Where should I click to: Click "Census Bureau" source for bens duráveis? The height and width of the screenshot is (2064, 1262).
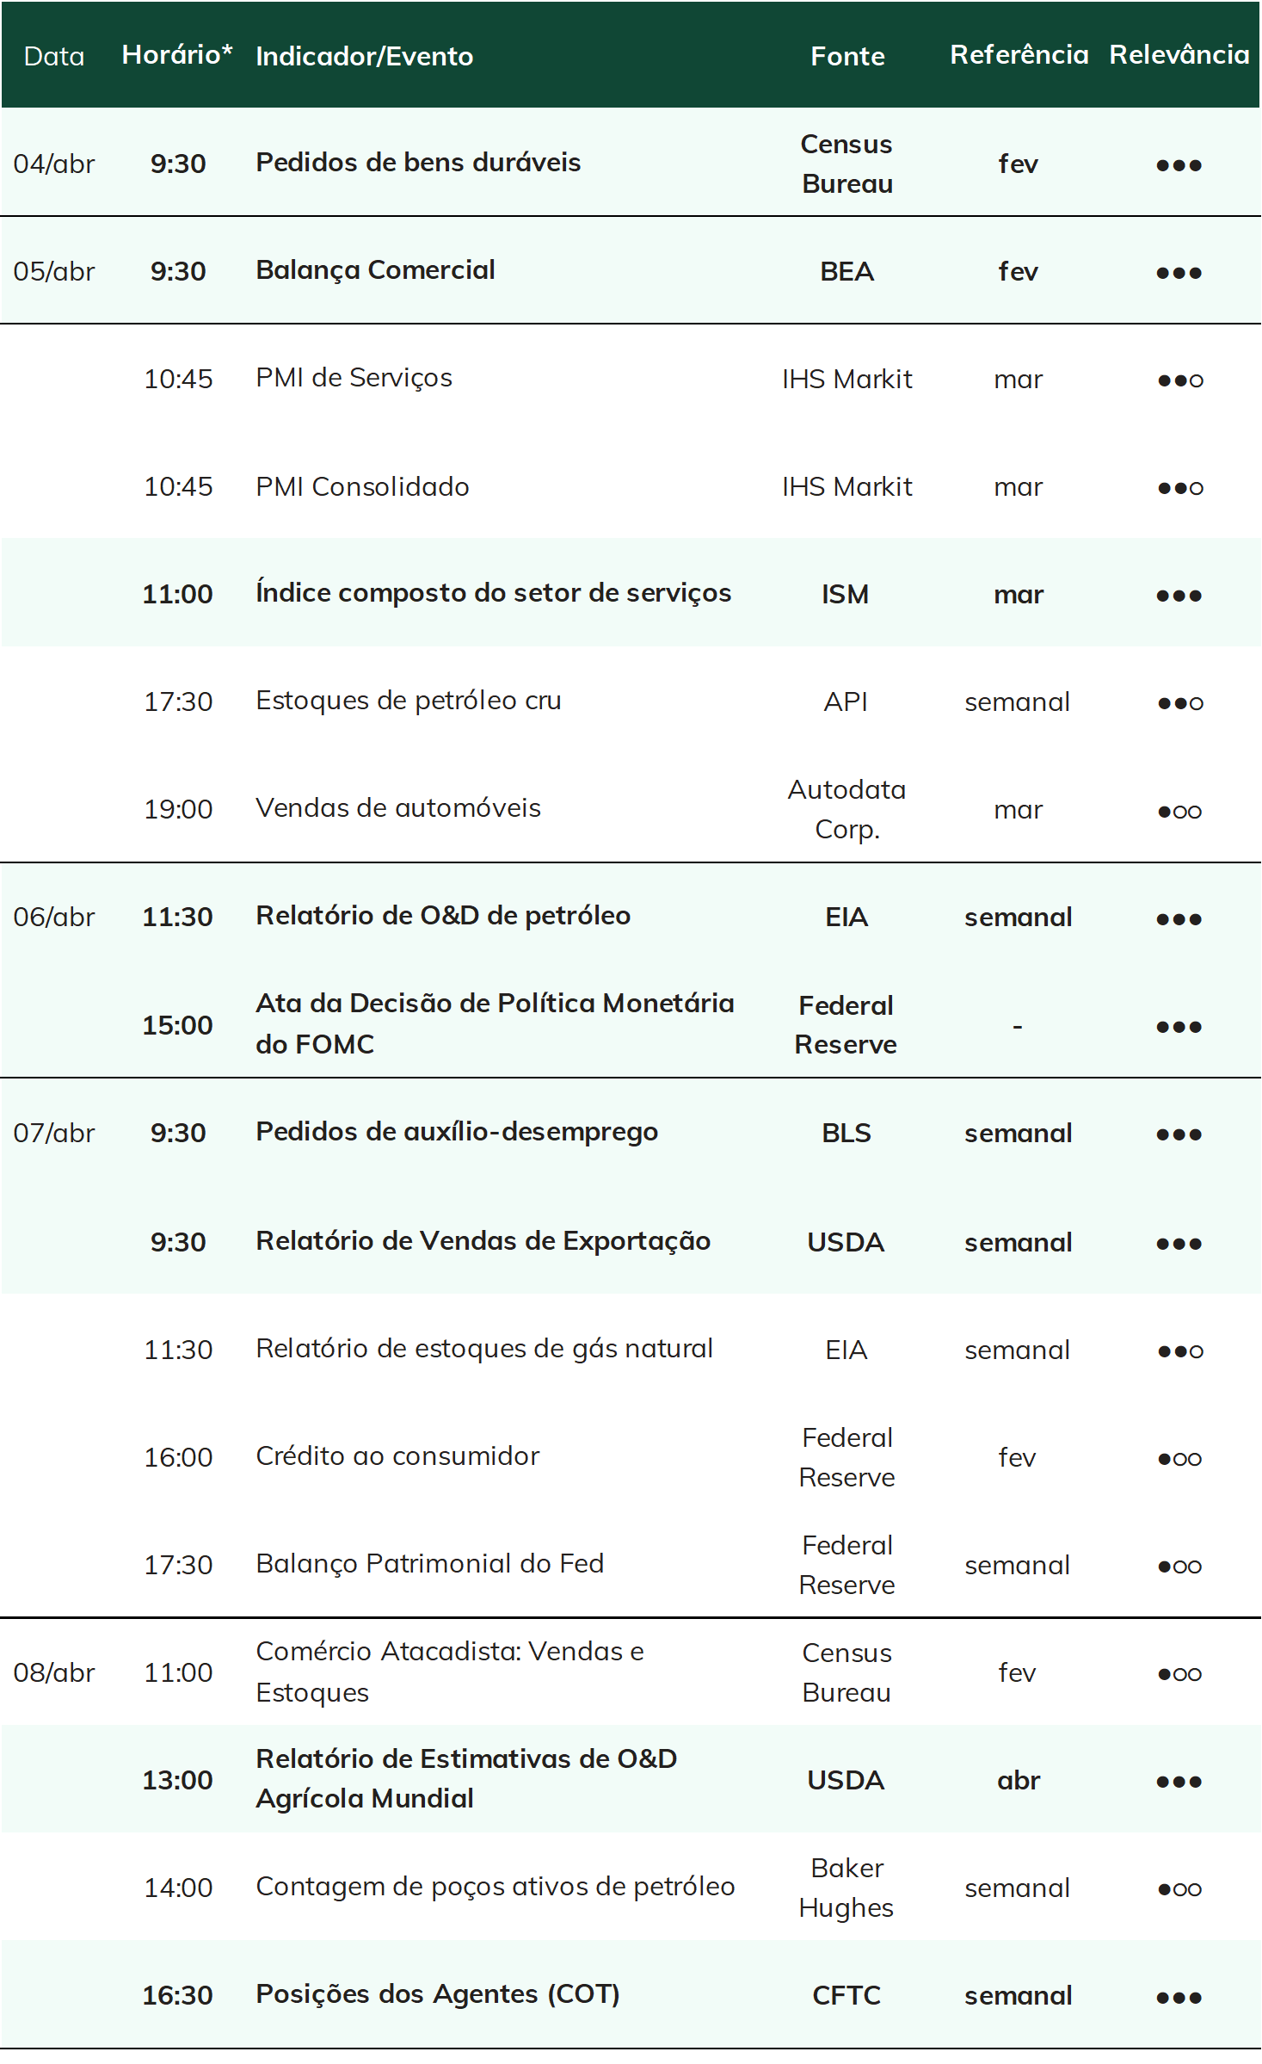coord(847,164)
